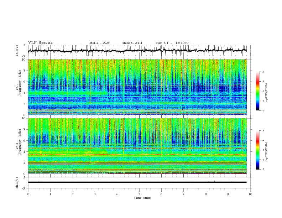The width and height of the screenshot is (282, 218).
Task: Select the date text "Mar.2 , 2026"
Action: point(99,43)
